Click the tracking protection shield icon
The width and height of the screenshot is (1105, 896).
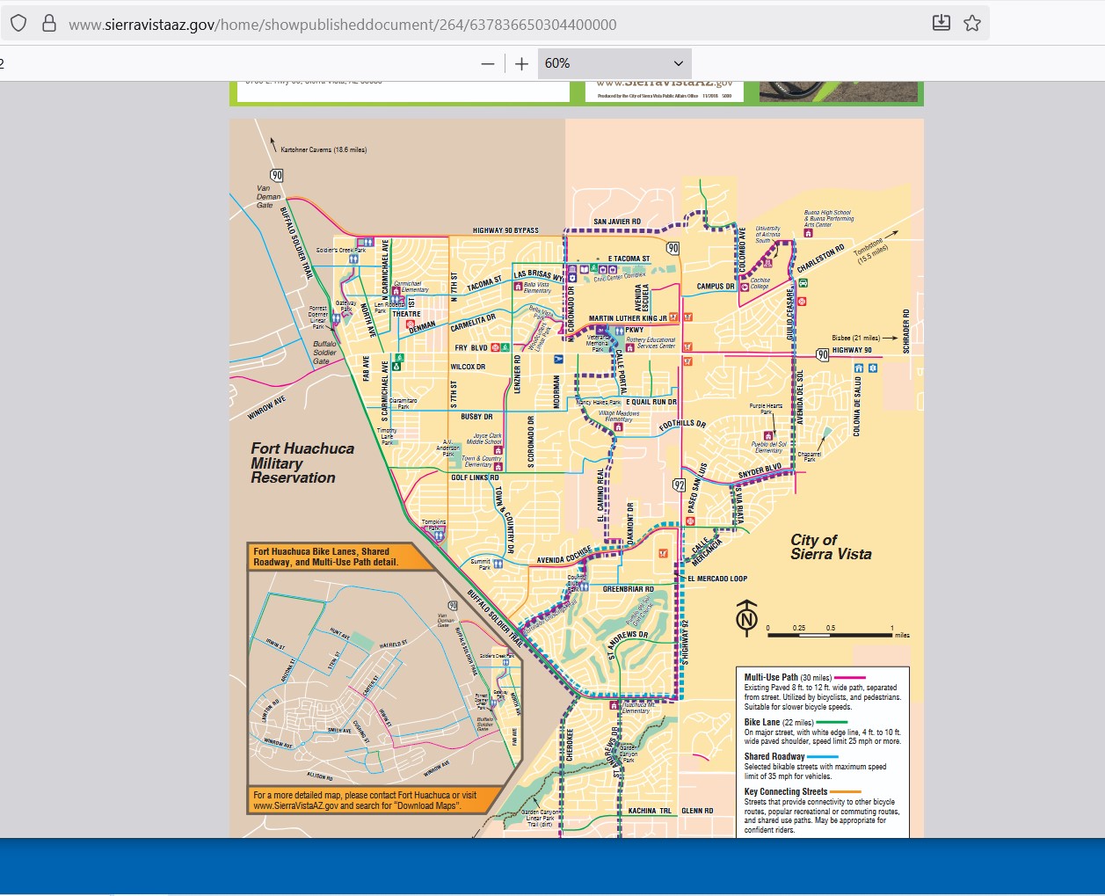pos(18,24)
